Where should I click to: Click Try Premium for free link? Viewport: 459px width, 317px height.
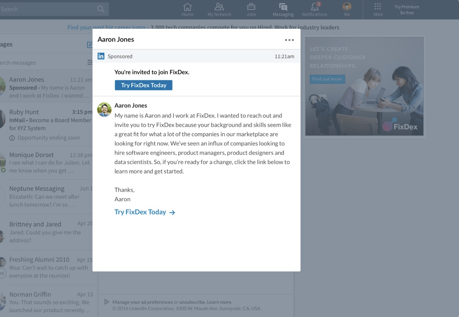407,10
